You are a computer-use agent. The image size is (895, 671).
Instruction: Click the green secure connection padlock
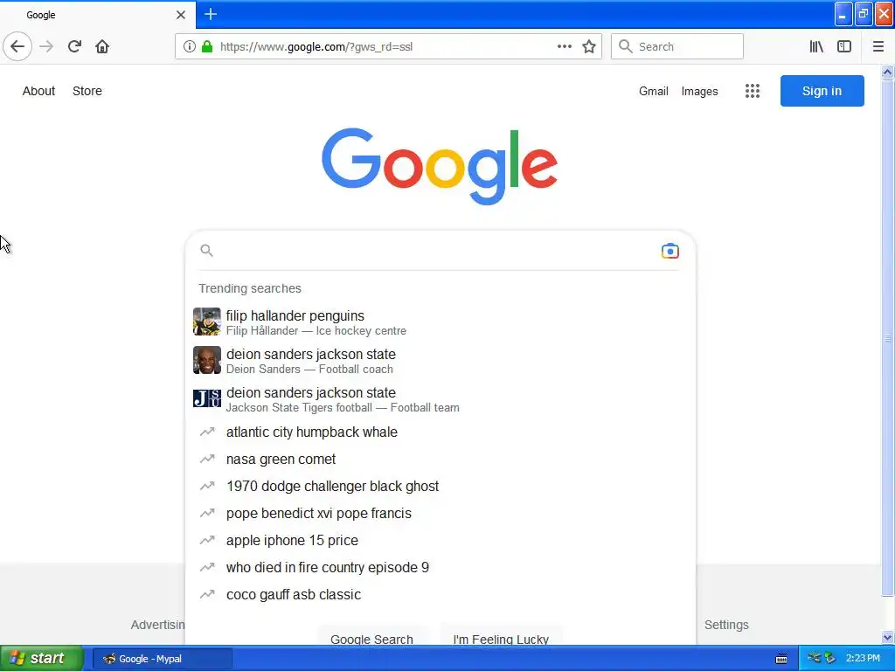[207, 46]
